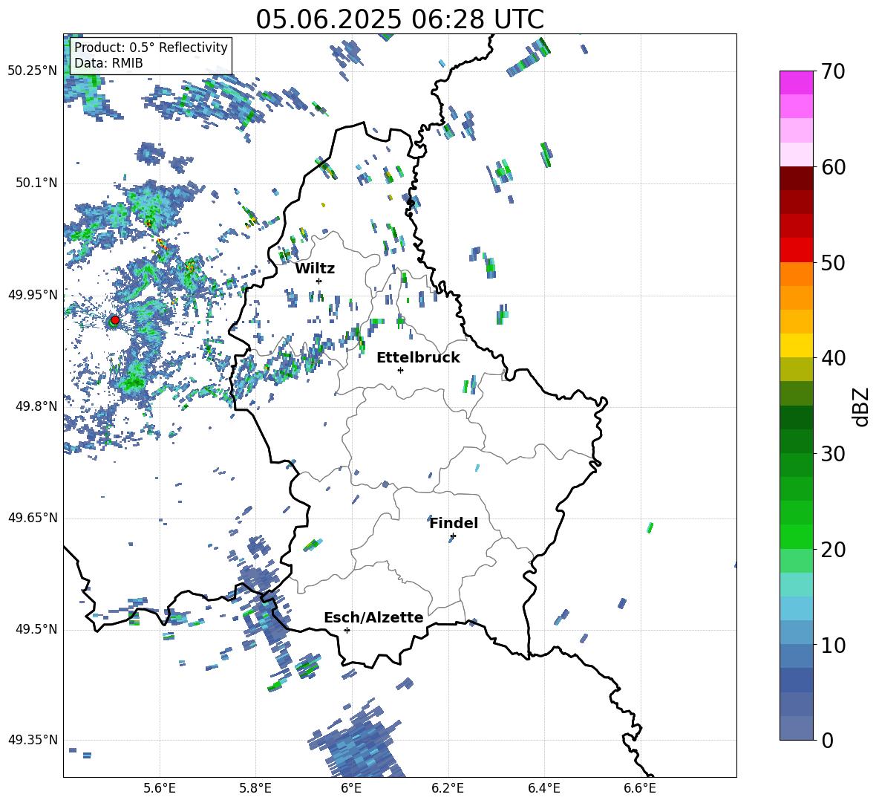Click the 30 value on colorbar
879x803 pixels.
click(x=833, y=454)
